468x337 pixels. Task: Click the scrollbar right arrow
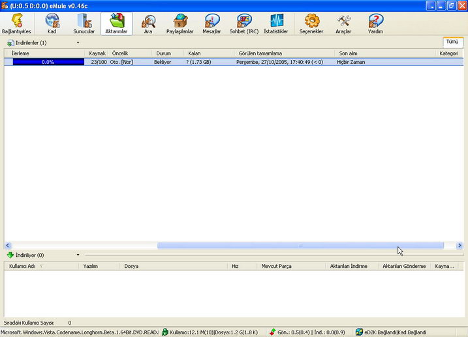pos(460,246)
